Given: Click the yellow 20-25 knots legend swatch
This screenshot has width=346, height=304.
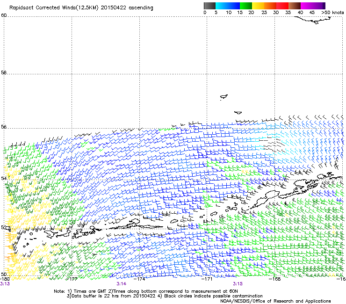Looking at the screenshot, I should (x=258, y=6).
